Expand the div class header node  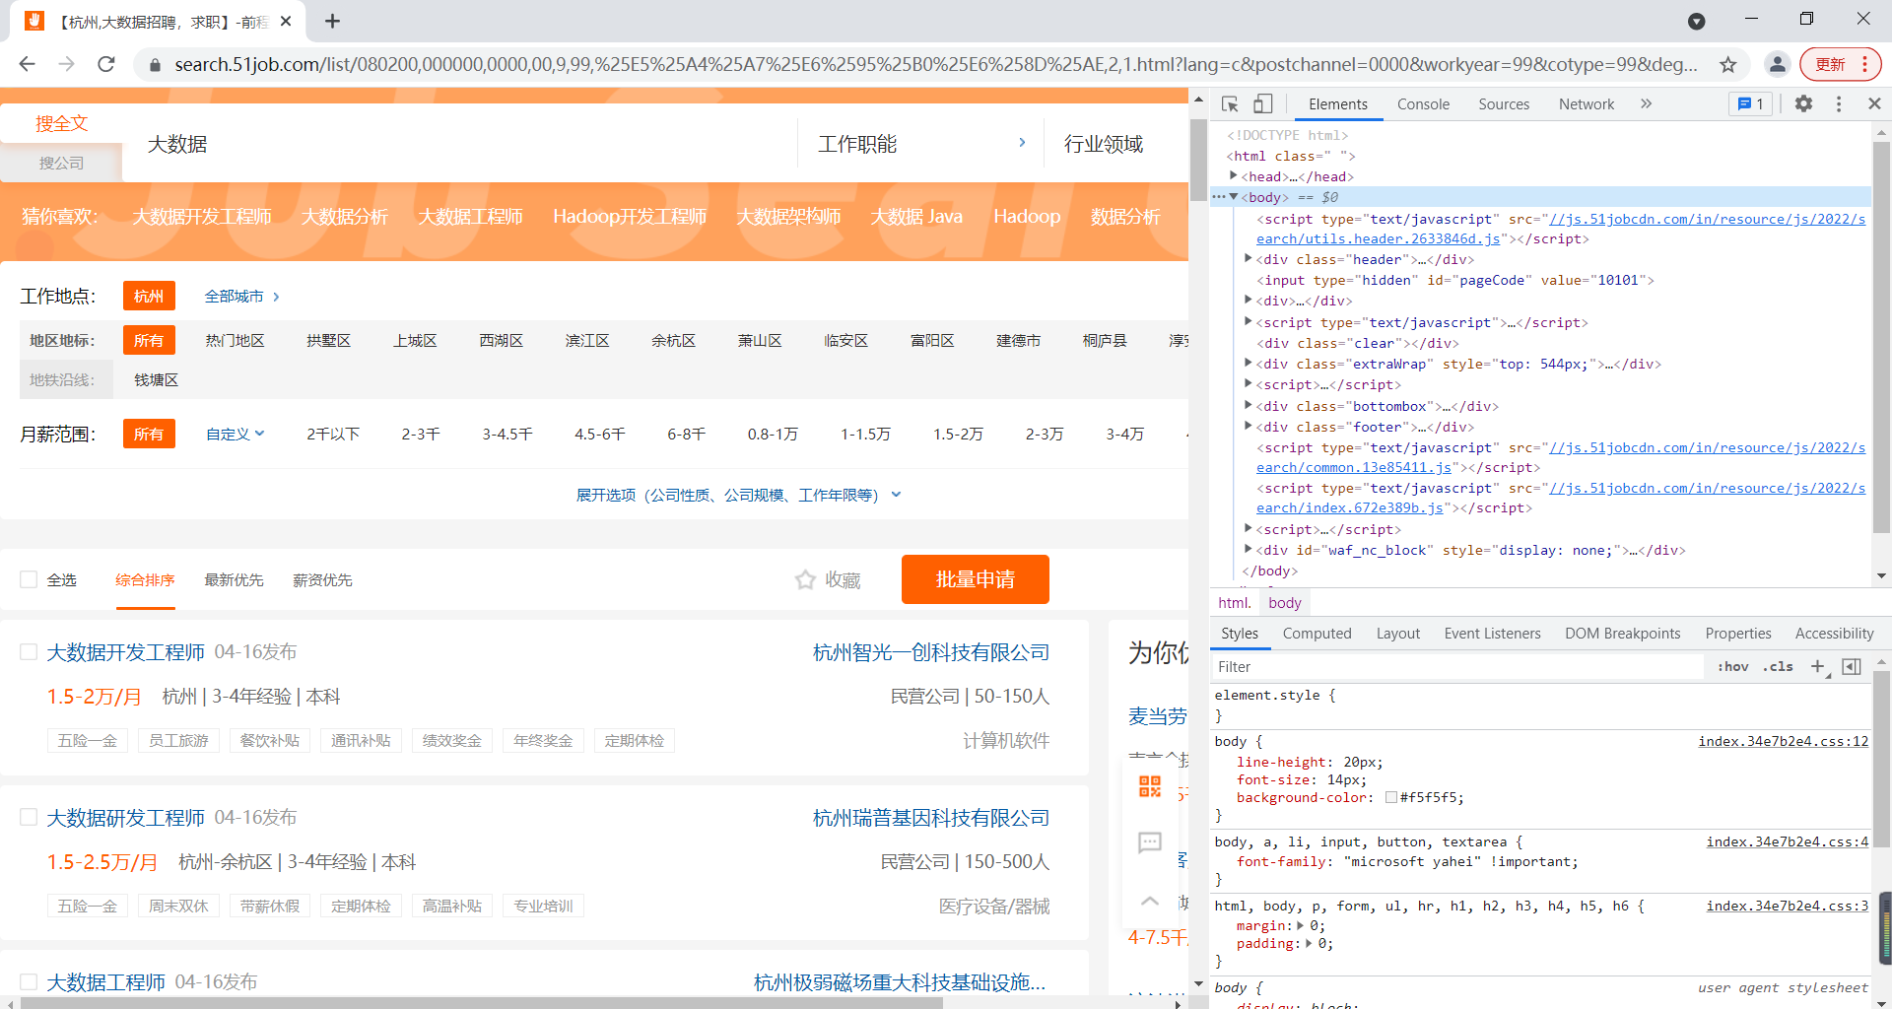point(1249,258)
